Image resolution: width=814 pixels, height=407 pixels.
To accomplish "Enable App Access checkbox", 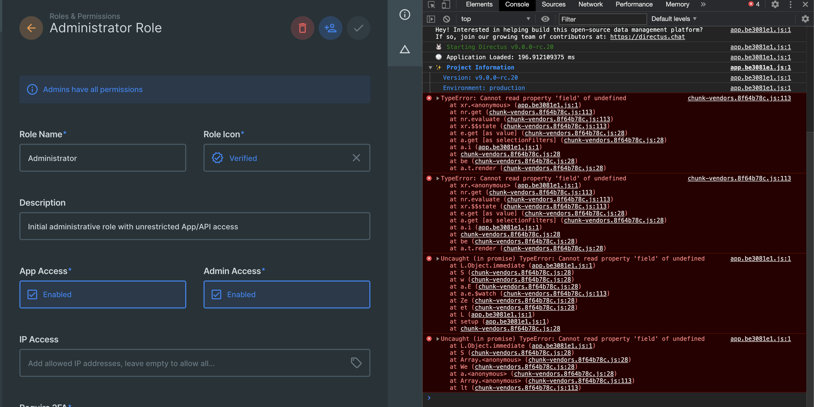I will [33, 294].
